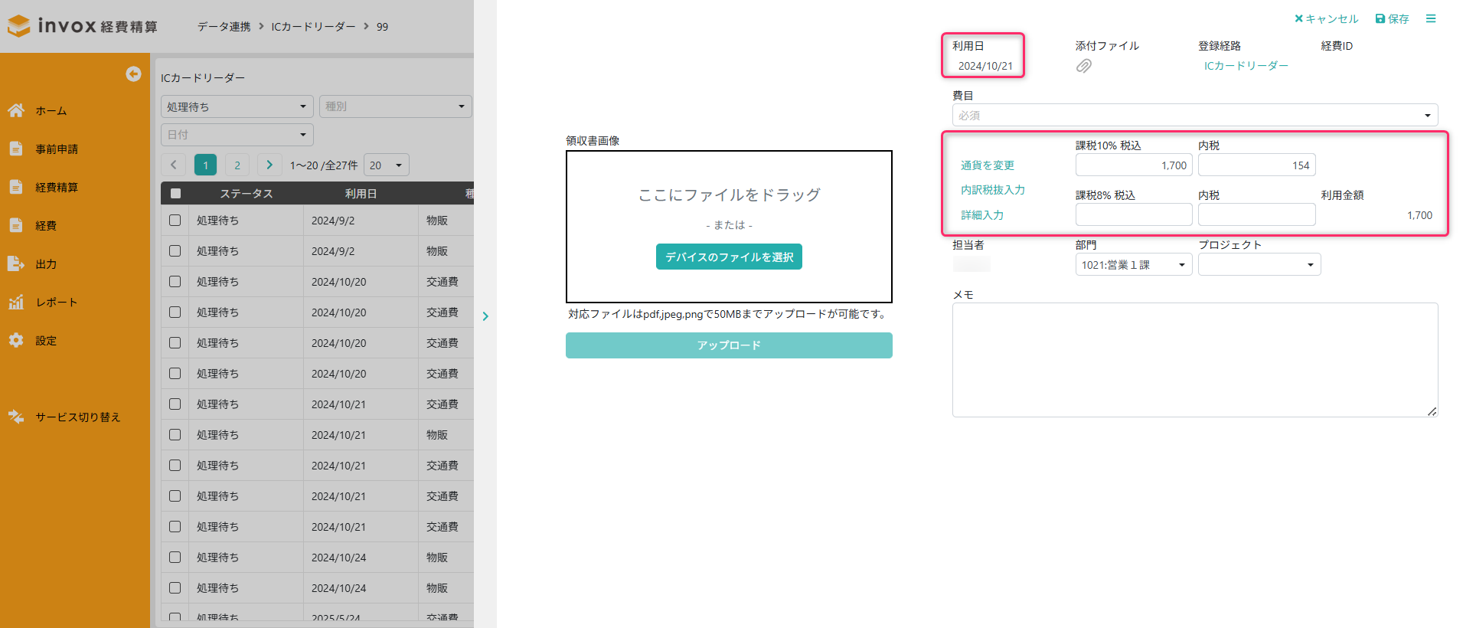Image resolution: width=1463 pixels, height=628 pixels.
Task: Expand the 費目 required dropdown
Action: (1194, 116)
